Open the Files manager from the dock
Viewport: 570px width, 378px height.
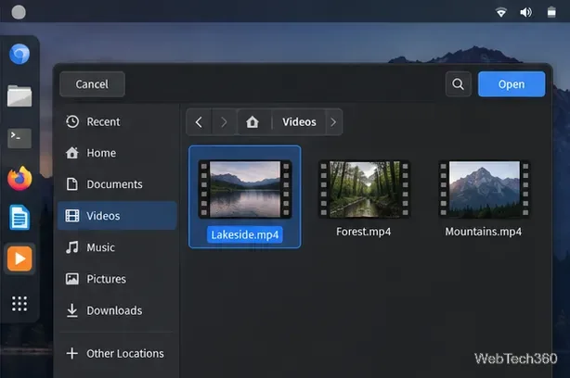click(19, 95)
